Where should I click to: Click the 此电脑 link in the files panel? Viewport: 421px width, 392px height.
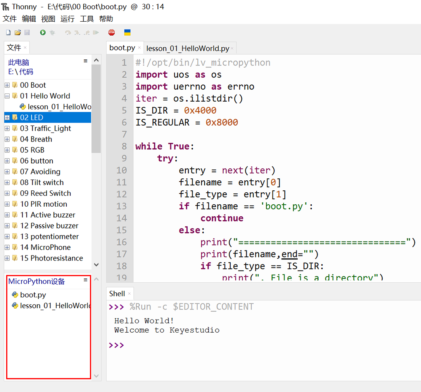[19, 62]
